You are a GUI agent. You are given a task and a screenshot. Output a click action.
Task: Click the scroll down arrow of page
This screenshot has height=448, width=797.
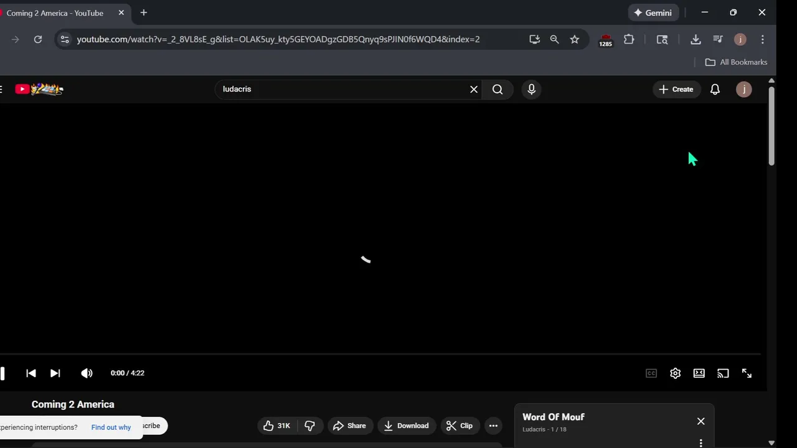tap(771, 443)
